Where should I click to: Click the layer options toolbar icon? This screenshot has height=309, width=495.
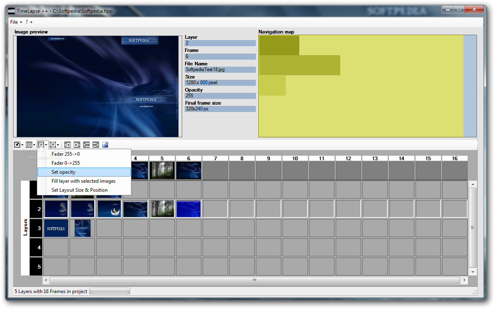point(41,145)
